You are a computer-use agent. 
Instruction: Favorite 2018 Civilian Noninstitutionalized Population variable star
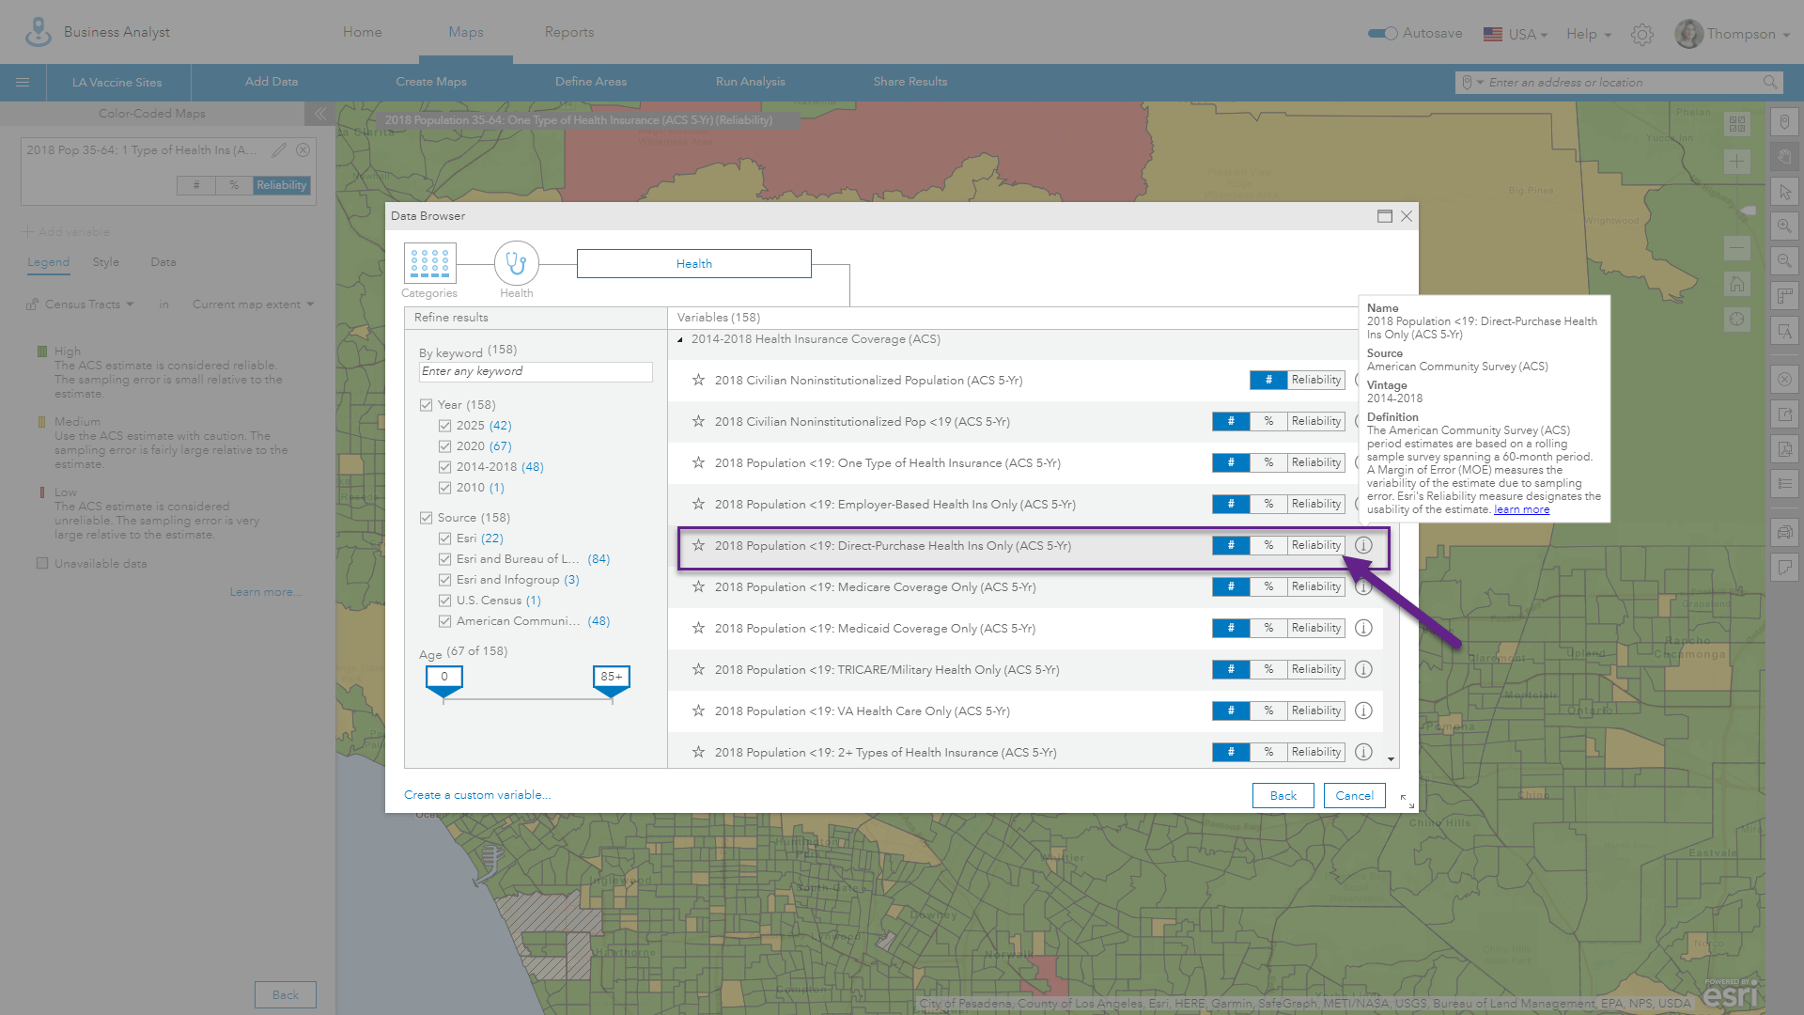tap(698, 381)
